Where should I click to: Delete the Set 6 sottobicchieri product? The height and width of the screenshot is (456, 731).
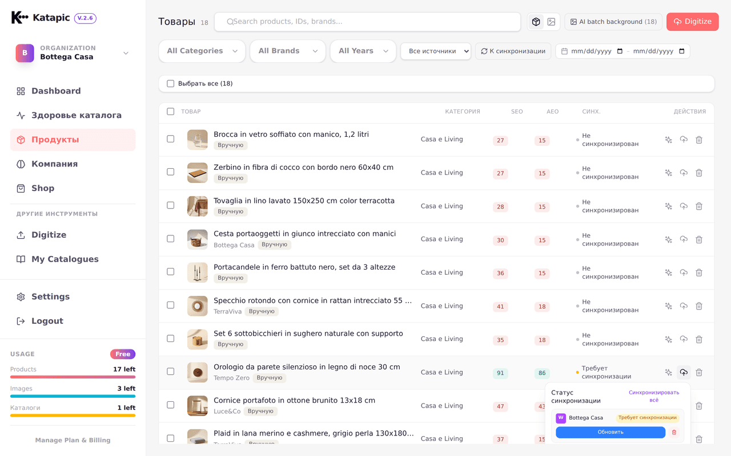[x=699, y=339]
